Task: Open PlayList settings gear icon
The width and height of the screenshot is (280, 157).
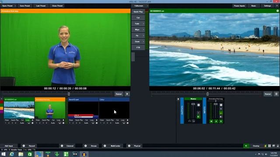Action: point(129,146)
